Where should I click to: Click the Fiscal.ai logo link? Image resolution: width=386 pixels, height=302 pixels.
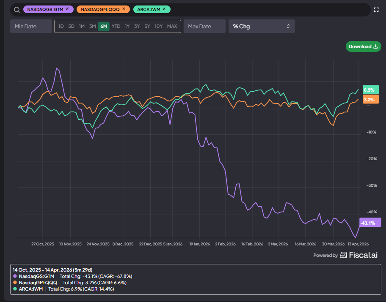pos(358,255)
